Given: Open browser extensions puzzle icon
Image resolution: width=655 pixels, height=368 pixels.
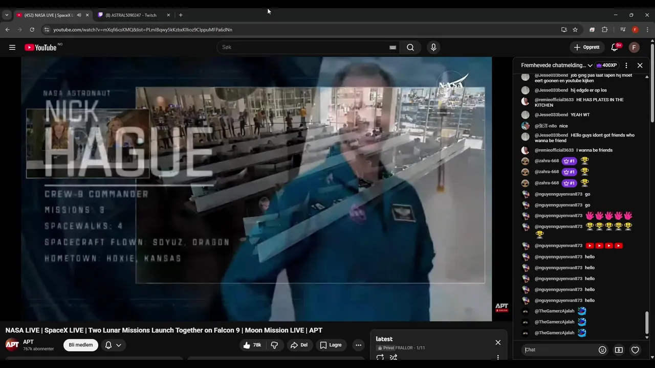Looking at the screenshot, I should pyautogui.click(x=604, y=30).
